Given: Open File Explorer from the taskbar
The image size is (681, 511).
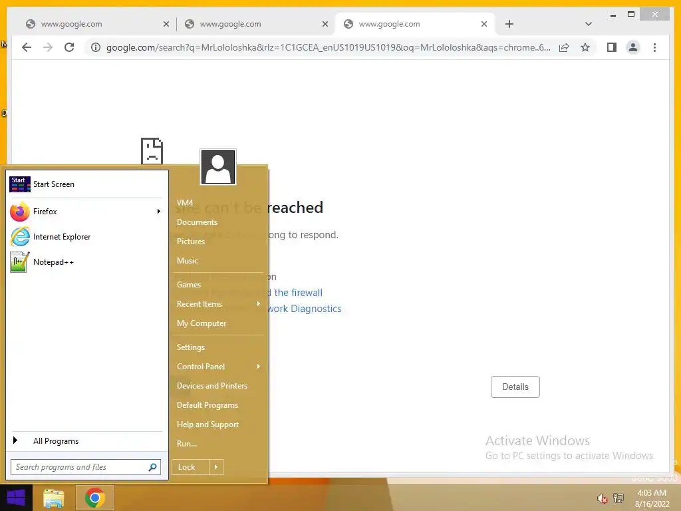Looking at the screenshot, I should pos(53,498).
